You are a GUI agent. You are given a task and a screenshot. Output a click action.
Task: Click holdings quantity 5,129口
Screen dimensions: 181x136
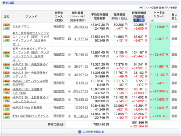[82, 83]
